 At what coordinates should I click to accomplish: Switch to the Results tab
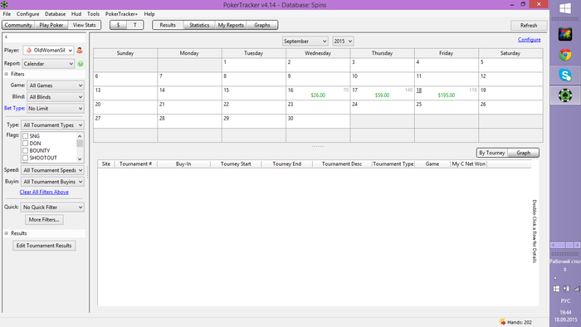coord(168,25)
